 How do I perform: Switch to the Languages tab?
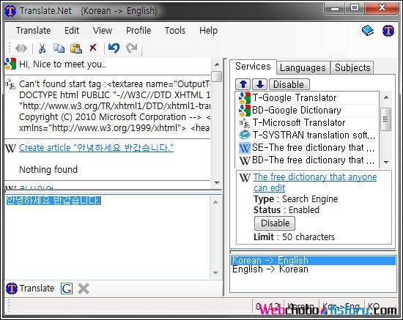point(303,68)
